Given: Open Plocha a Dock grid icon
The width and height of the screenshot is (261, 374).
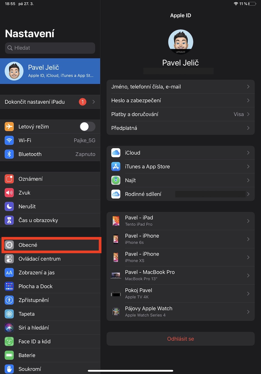Looking at the screenshot, I should (9, 286).
